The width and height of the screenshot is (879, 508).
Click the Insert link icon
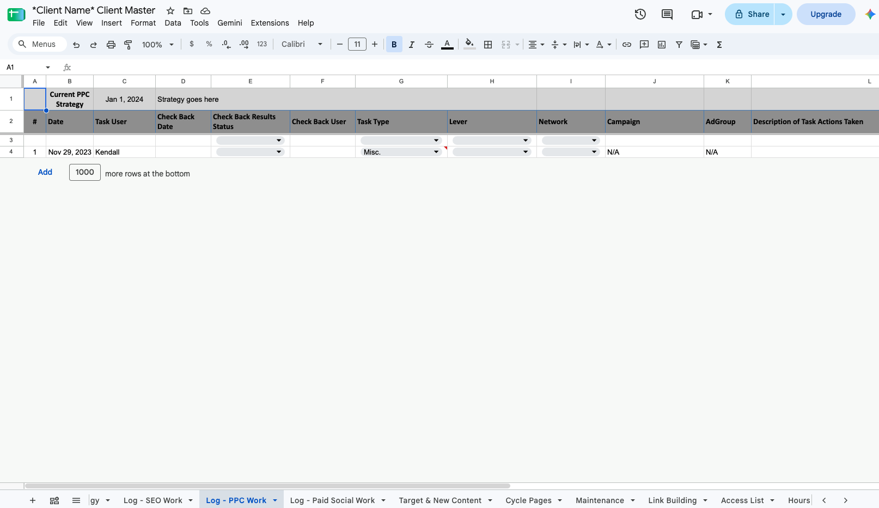[x=627, y=45]
